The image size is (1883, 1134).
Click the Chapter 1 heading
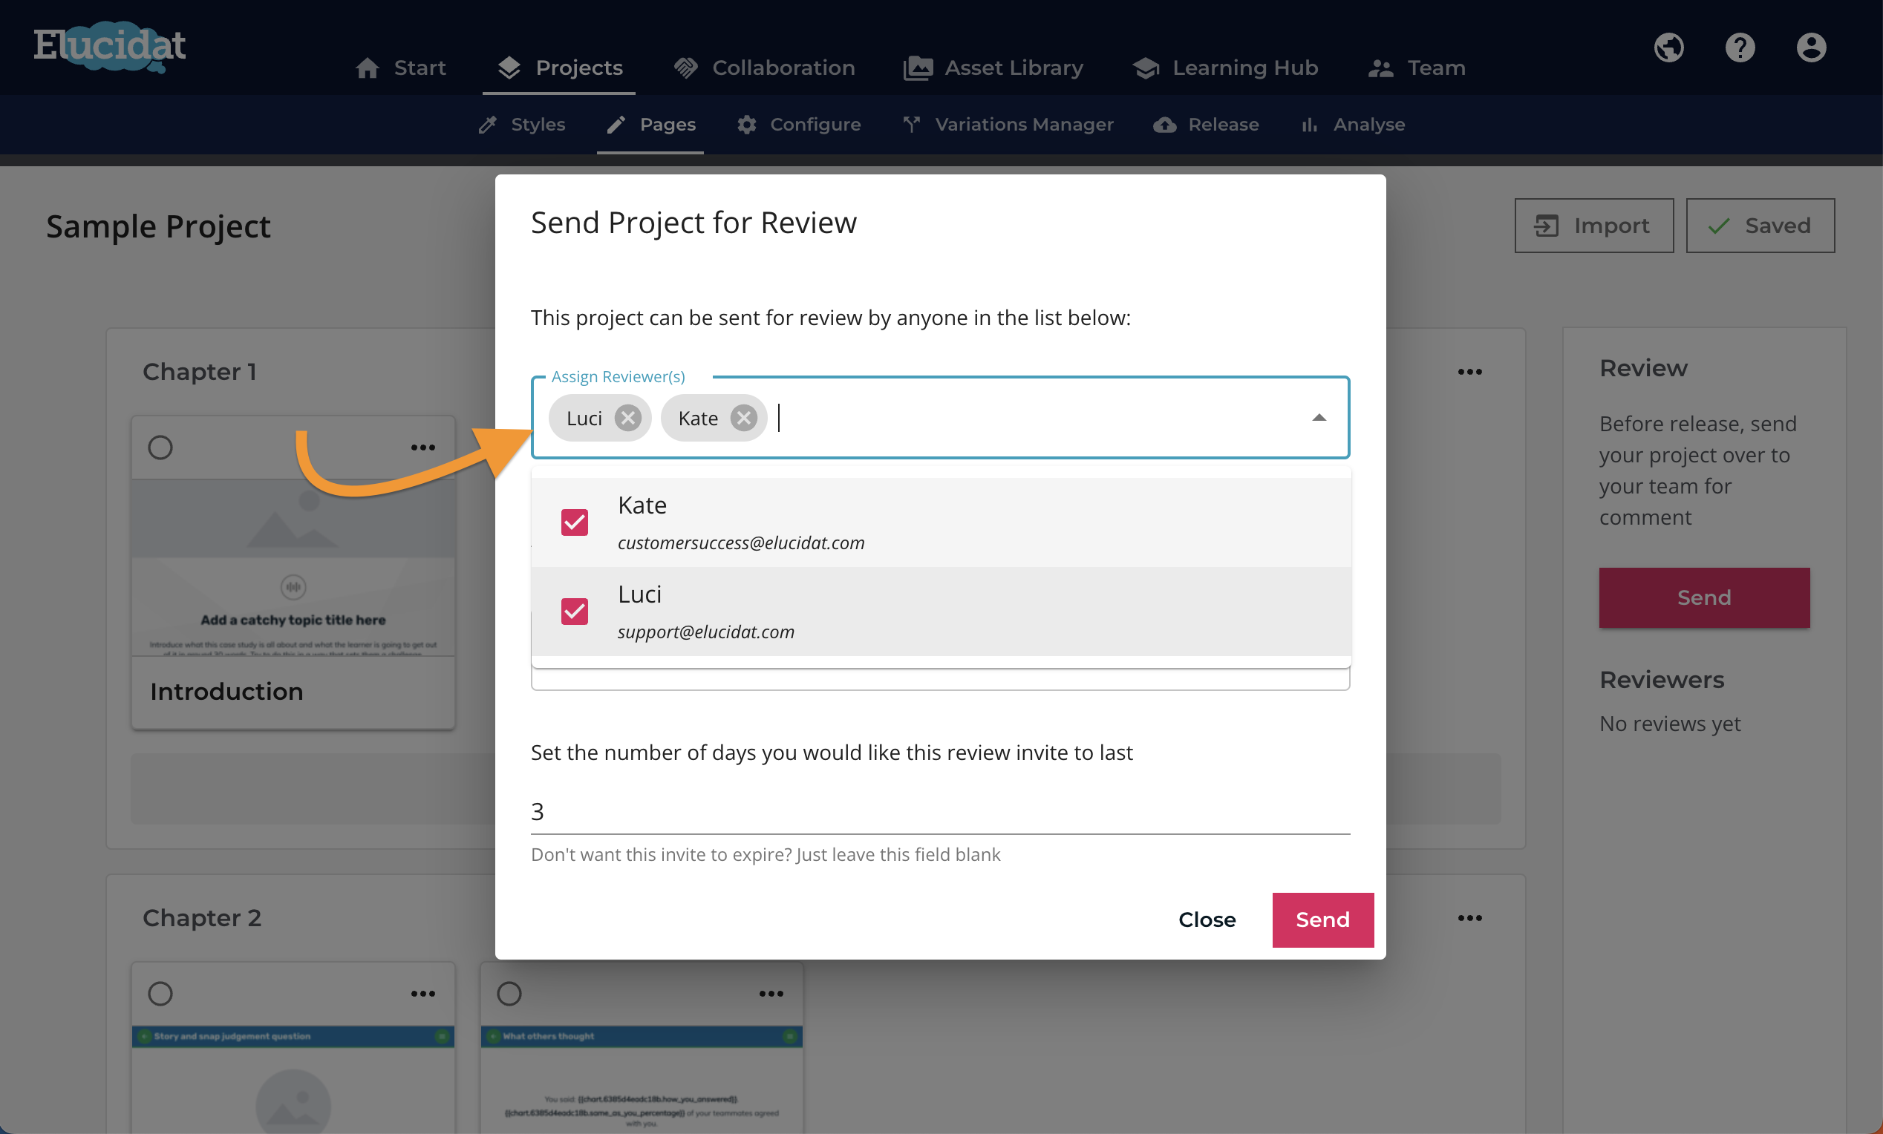tap(200, 372)
